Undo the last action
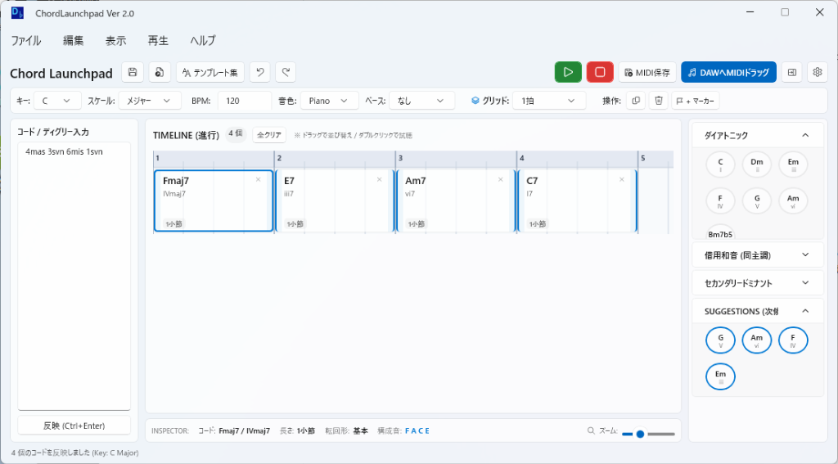The height and width of the screenshot is (464, 838). pyautogui.click(x=259, y=72)
